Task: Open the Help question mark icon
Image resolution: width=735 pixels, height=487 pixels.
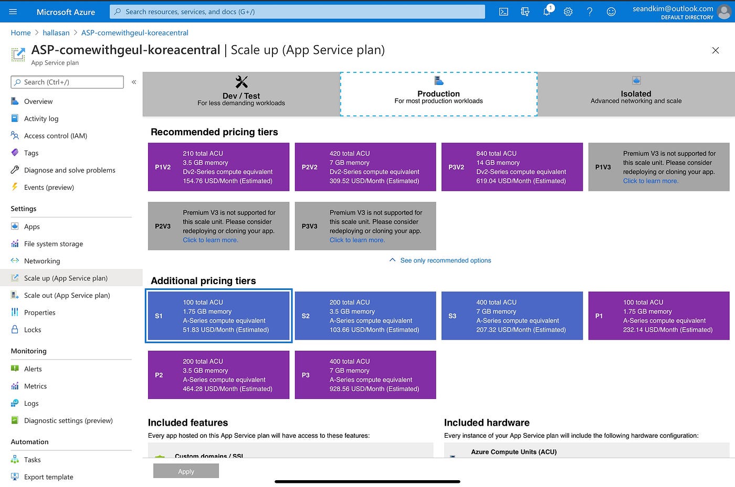Action: (x=590, y=12)
